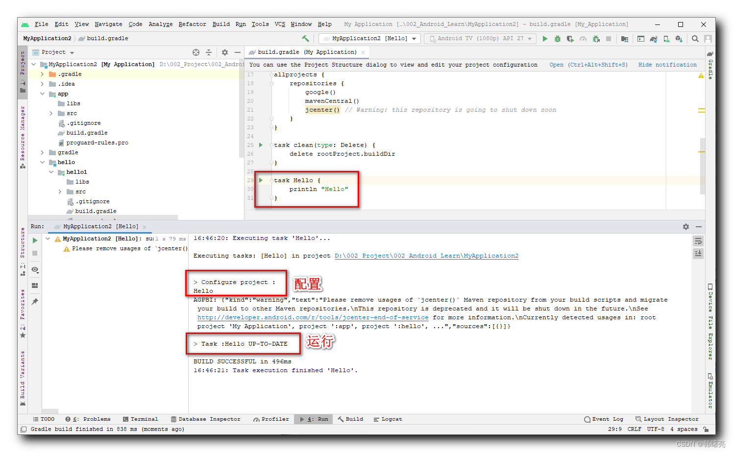This screenshot has width=733, height=452.
Task: Click the user account avatar icon
Action: point(708,39)
